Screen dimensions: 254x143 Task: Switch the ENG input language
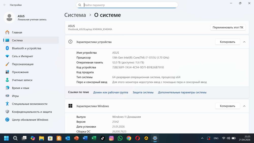(x=216, y=138)
